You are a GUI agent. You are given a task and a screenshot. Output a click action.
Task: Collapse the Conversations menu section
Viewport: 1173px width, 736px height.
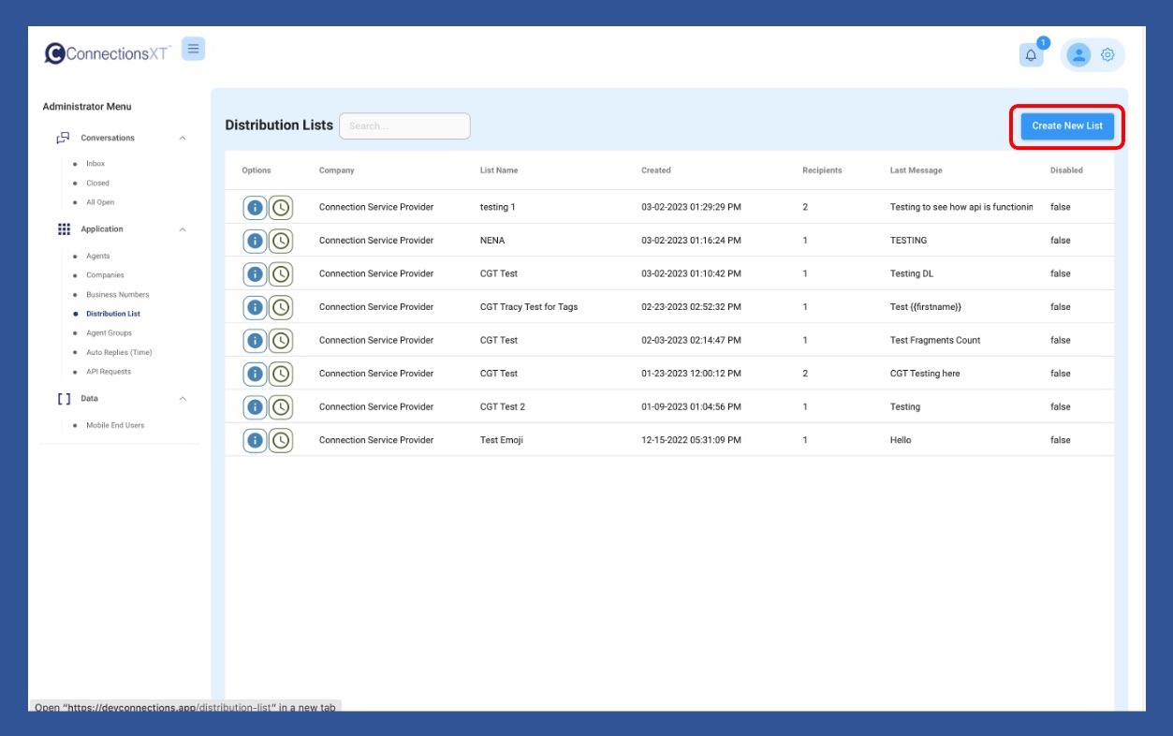pos(183,139)
